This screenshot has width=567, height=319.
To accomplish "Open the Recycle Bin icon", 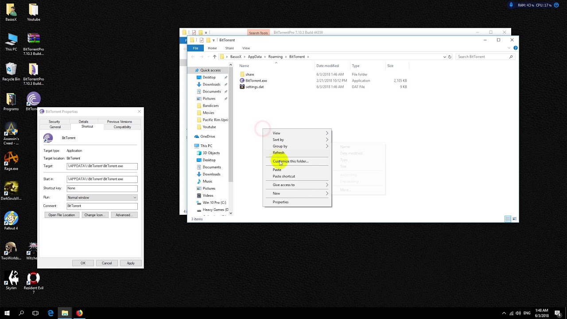I will [x=11, y=72].
